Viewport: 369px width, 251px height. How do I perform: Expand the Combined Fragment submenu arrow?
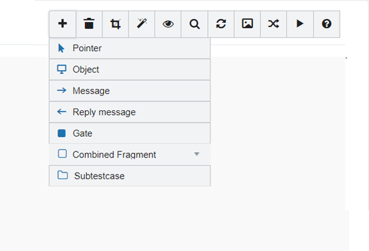(x=197, y=154)
